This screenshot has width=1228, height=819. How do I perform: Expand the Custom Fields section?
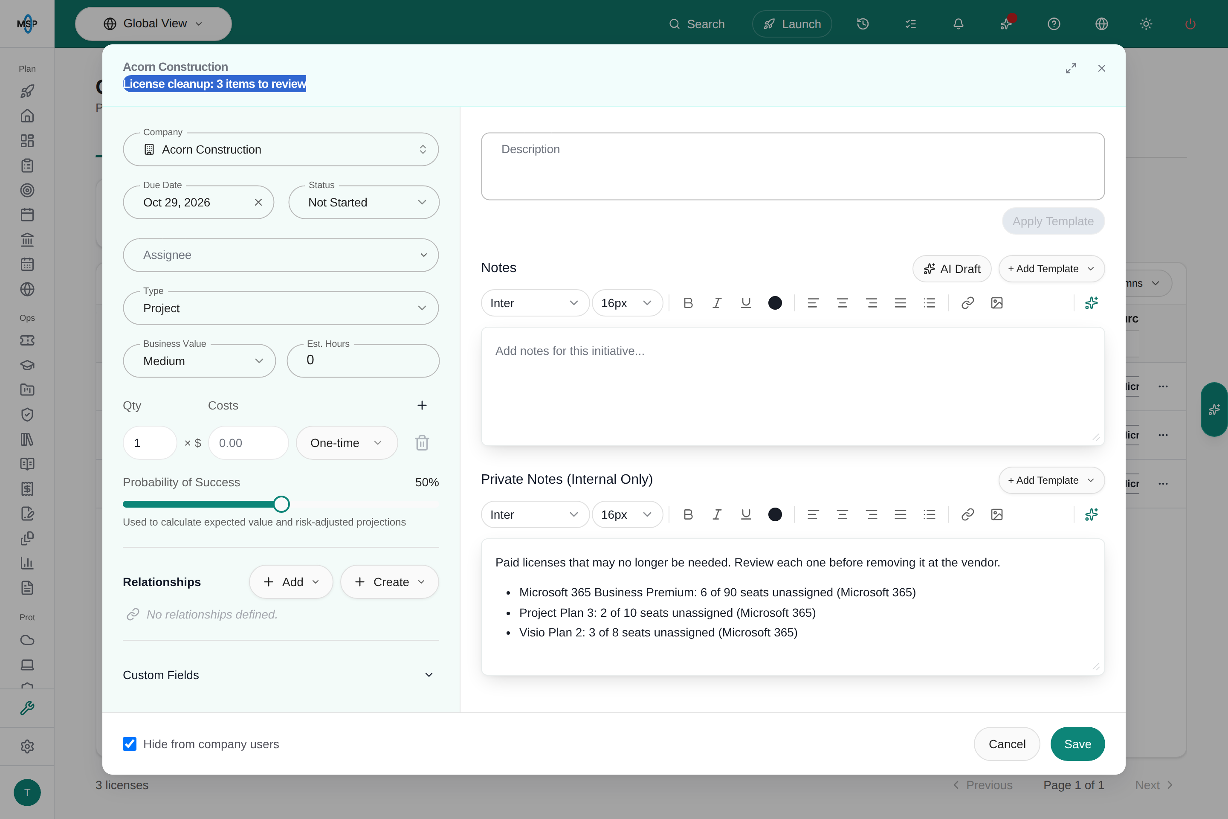tap(281, 675)
